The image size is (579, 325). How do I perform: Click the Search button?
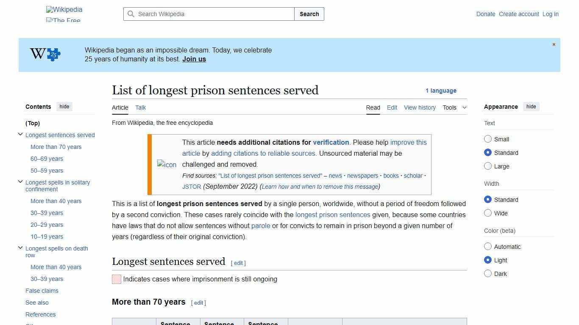(309, 14)
